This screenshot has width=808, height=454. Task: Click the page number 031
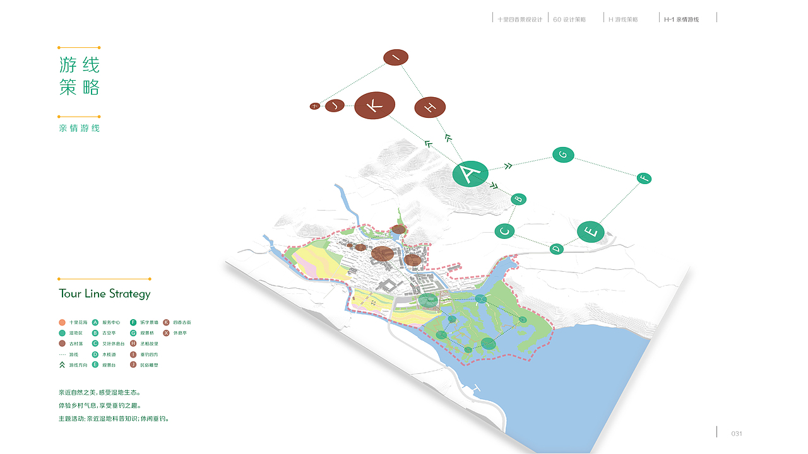(x=737, y=434)
